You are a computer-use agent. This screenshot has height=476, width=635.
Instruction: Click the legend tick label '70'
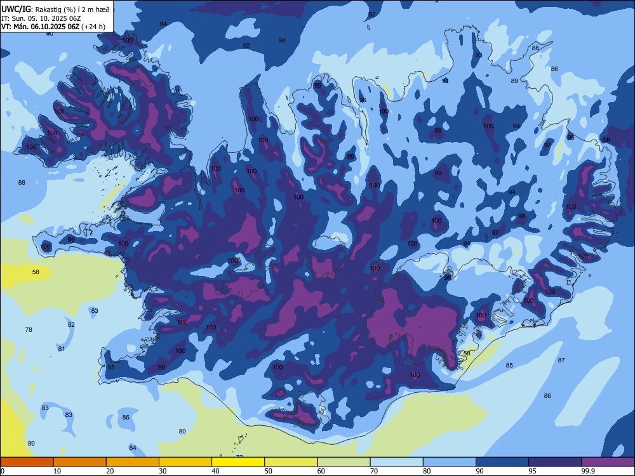374,471
